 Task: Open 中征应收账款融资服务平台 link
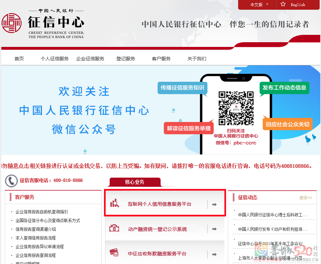coord(157,254)
